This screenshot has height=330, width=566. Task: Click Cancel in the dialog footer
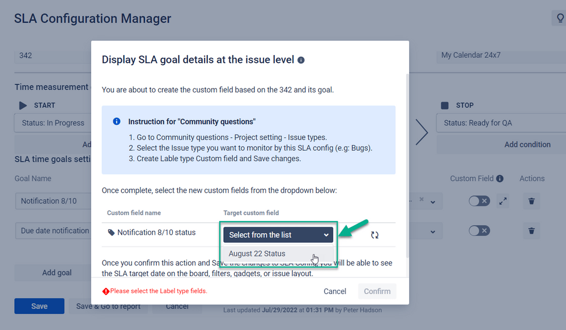tap(334, 291)
